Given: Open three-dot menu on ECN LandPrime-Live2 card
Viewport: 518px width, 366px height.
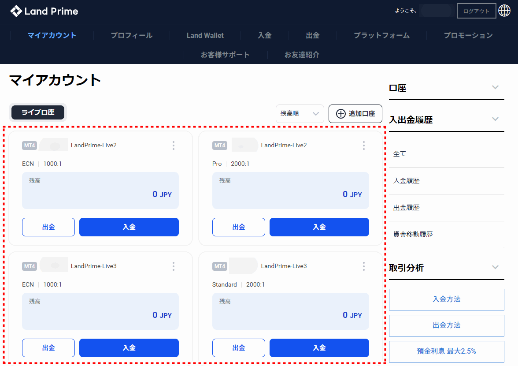Looking at the screenshot, I should (x=174, y=146).
